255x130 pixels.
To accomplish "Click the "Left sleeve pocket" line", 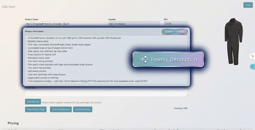I will (36, 71).
